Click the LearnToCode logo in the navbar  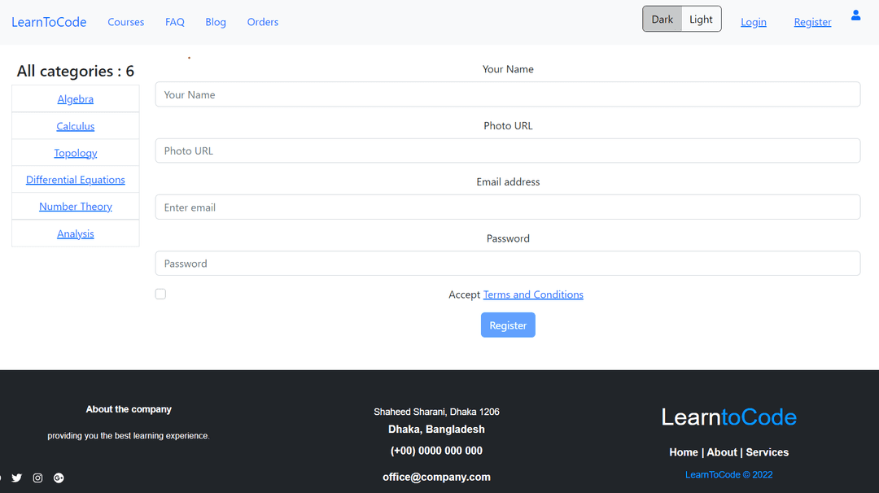point(49,22)
